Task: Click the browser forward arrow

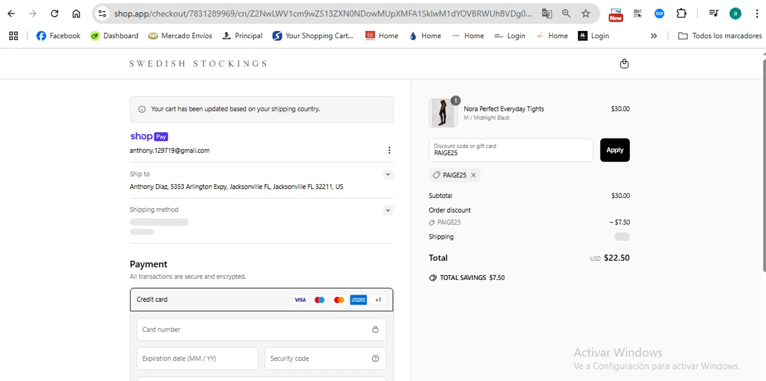Action: [x=33, y=14]
